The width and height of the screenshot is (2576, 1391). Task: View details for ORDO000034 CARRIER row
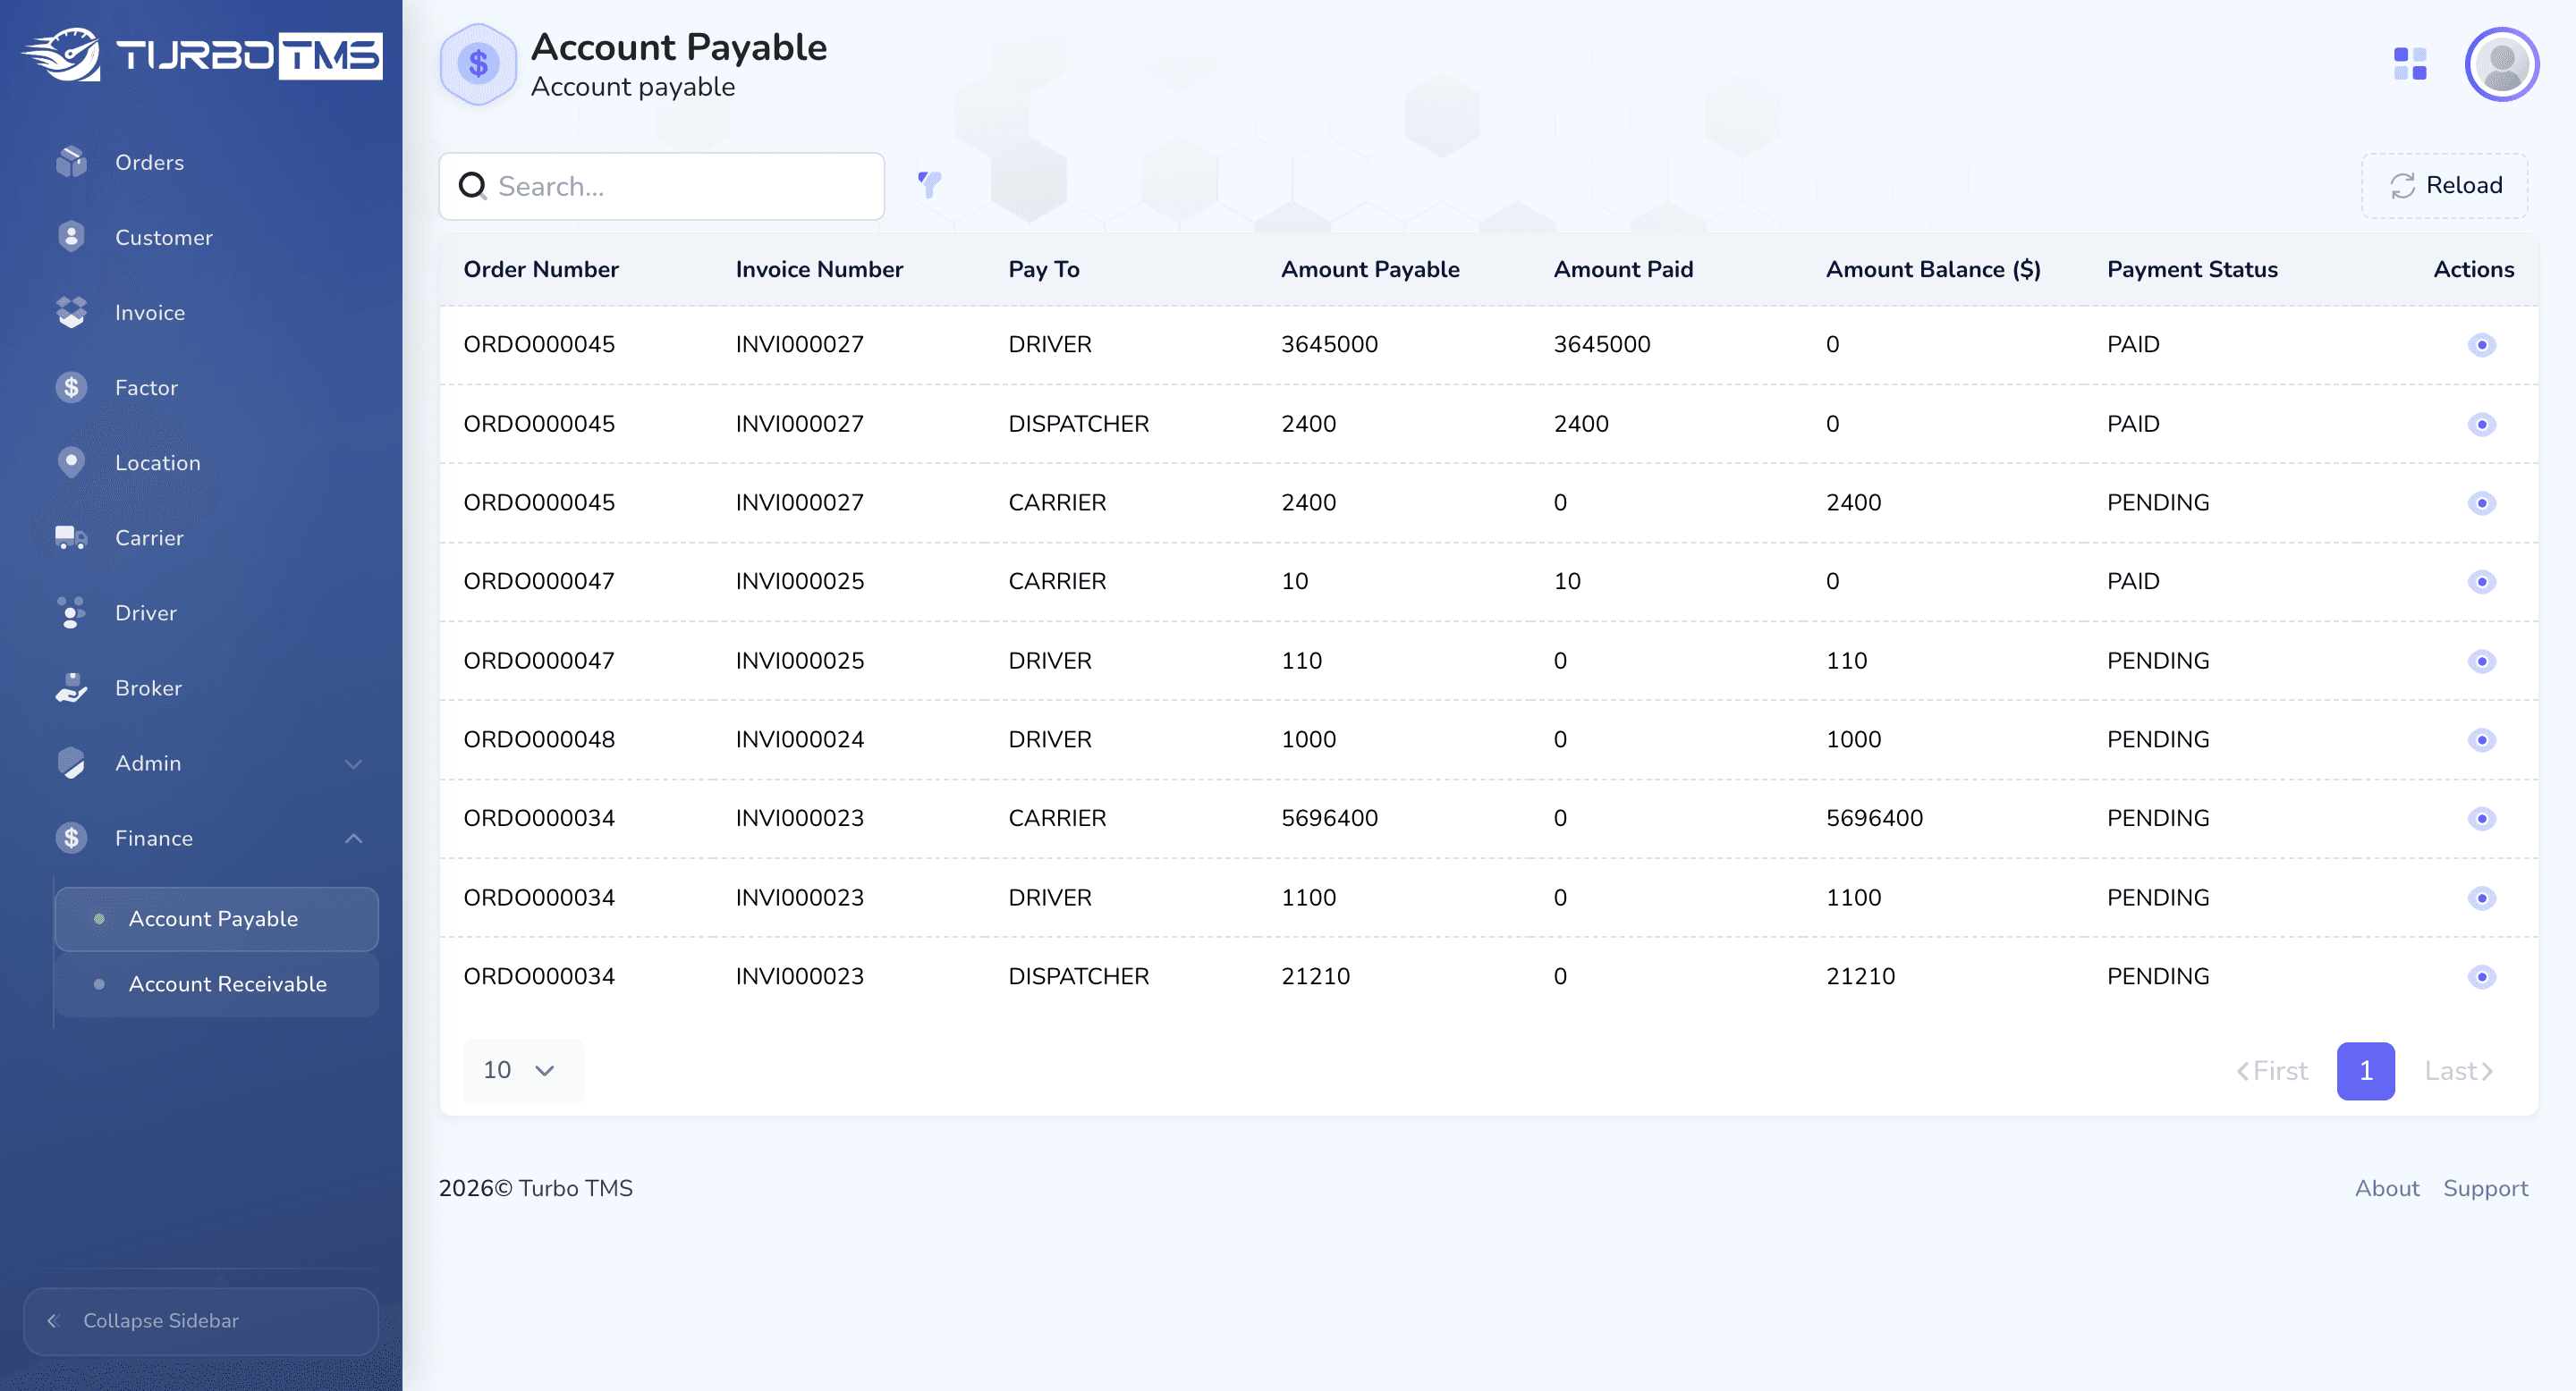tap(2481, 818)
